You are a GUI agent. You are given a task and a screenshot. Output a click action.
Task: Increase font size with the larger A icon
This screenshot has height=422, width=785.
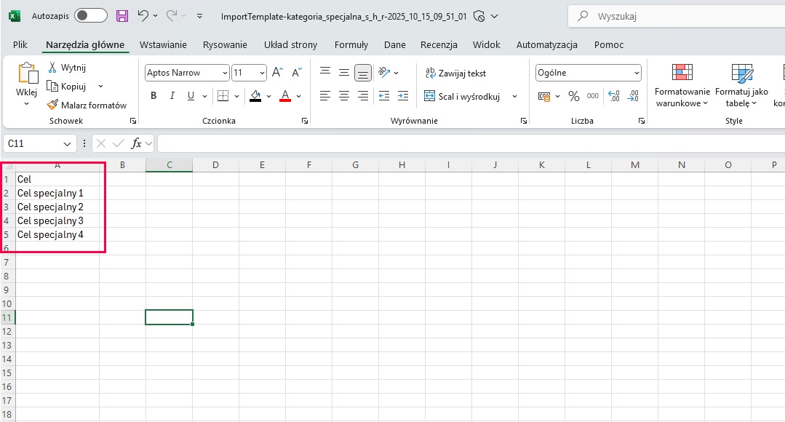[x=277, y=73]
